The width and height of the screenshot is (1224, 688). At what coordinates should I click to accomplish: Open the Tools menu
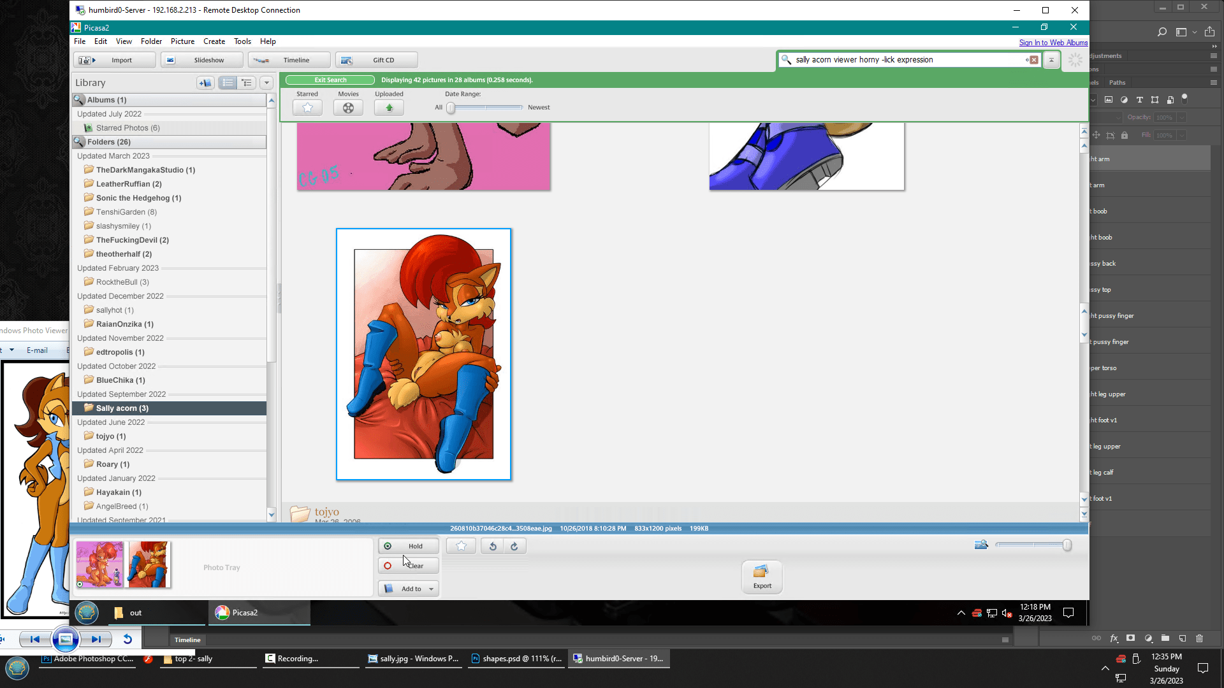tap(242, 41)
